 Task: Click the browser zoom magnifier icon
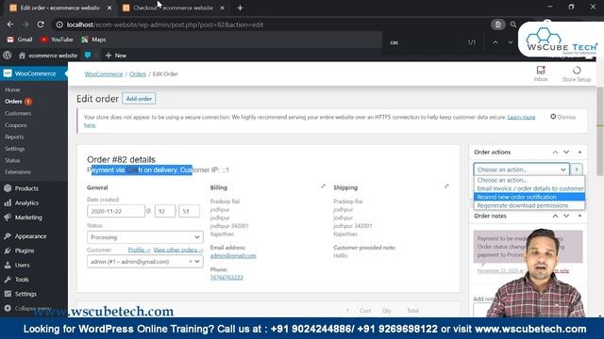tap(513, 24)
